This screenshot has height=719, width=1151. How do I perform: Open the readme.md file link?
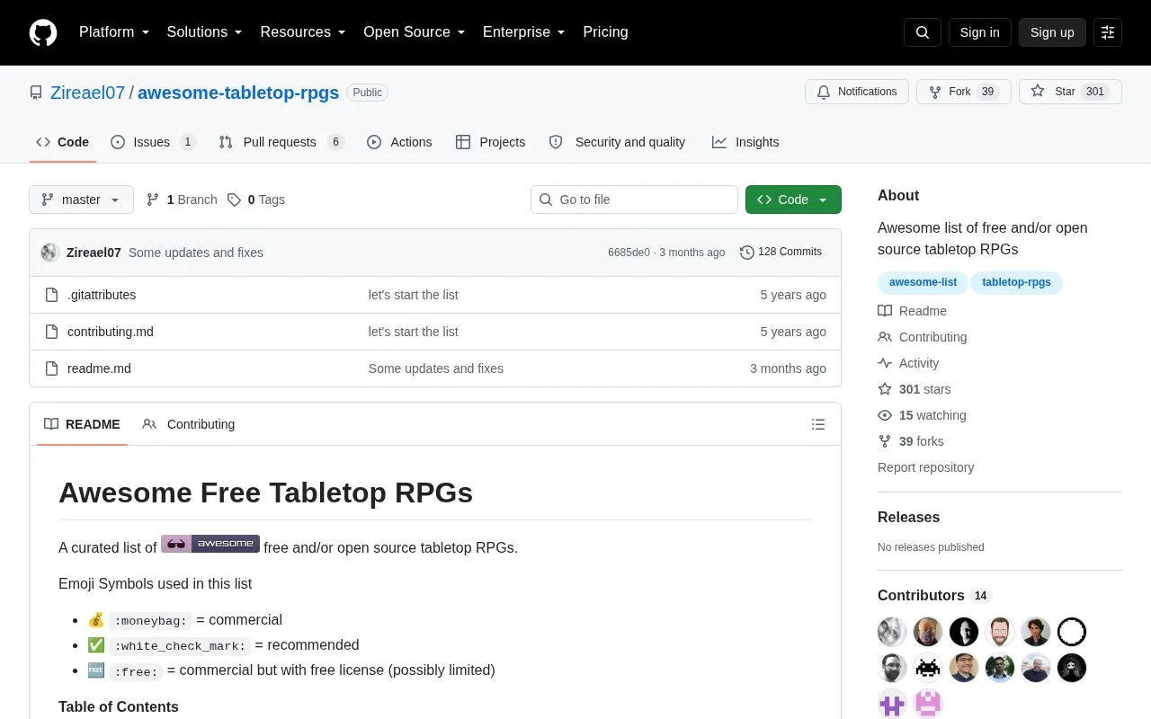tap(99, 368)
